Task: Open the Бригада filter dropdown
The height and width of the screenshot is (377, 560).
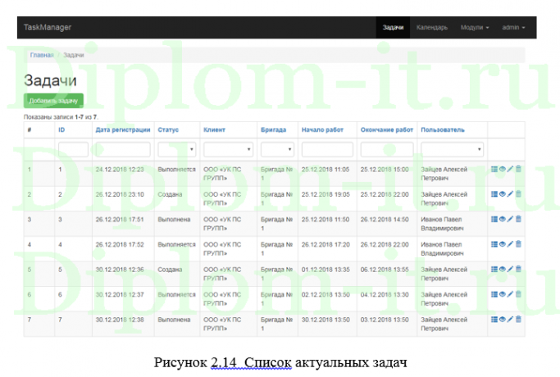Action: click(277, 149)
